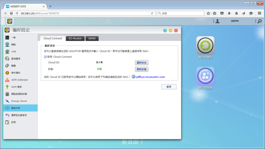Open the Firefox downloads arrow icon
The image size is (265, 149).
point(229,13)
